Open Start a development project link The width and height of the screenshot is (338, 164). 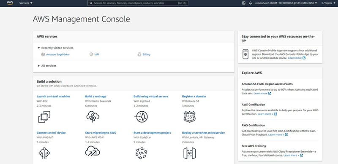click(152, 133)
